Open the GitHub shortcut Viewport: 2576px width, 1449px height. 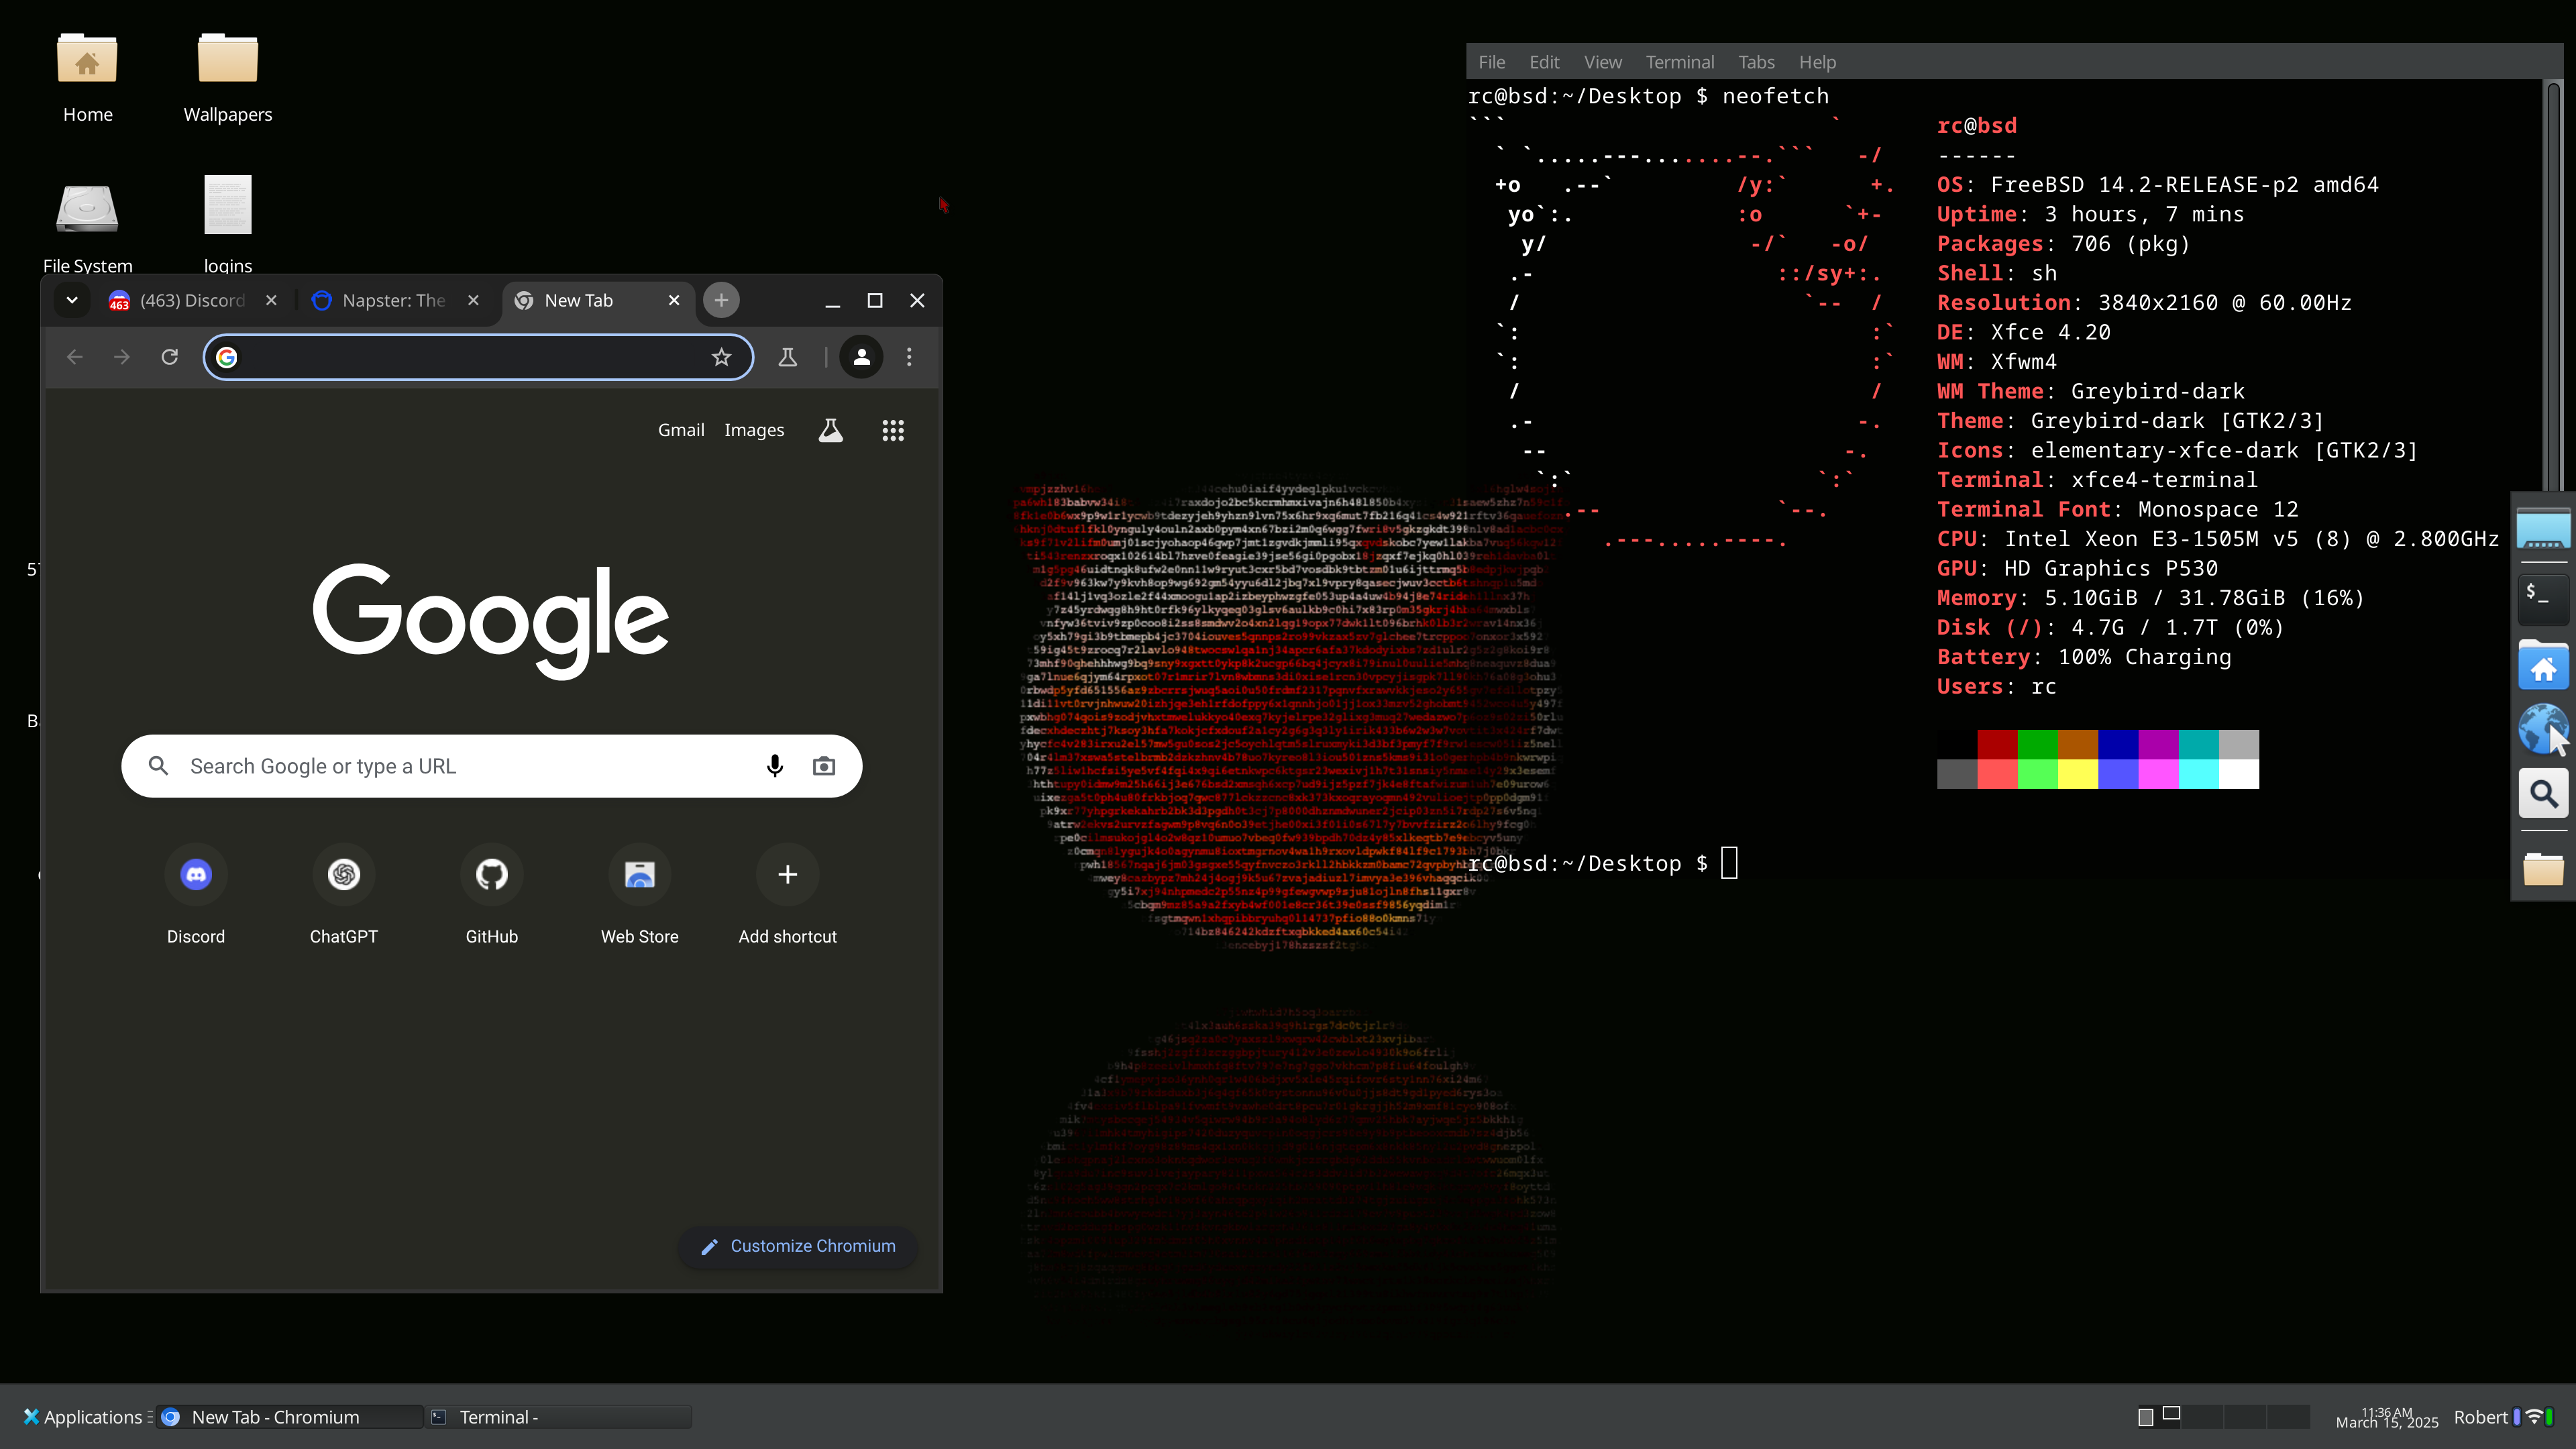tap(491, 875)
